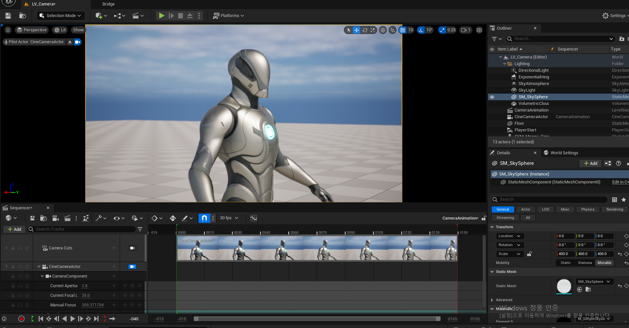Click the Static Mesh thumbnail preview
Image resolution: width=629 pixels, height=328 pixels.
click(564, 286)
